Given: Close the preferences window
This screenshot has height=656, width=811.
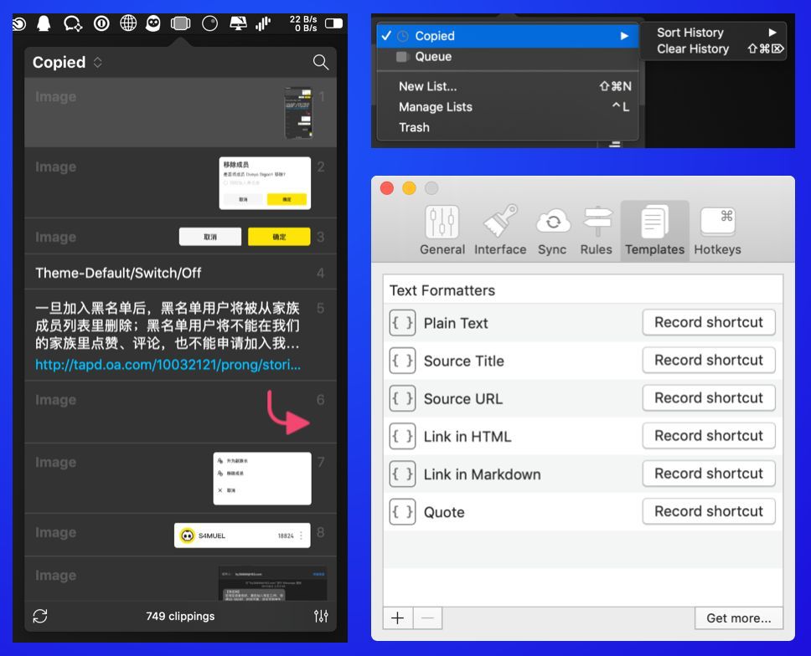Looking at the screenshot, I should 387,188.
